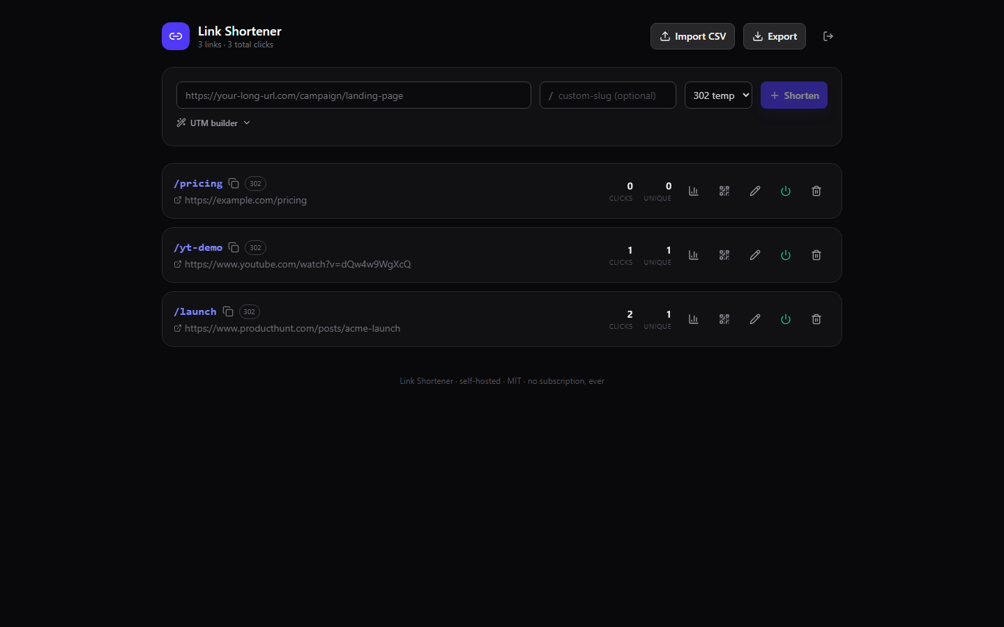Click the logout icon in header

[828, 36]
